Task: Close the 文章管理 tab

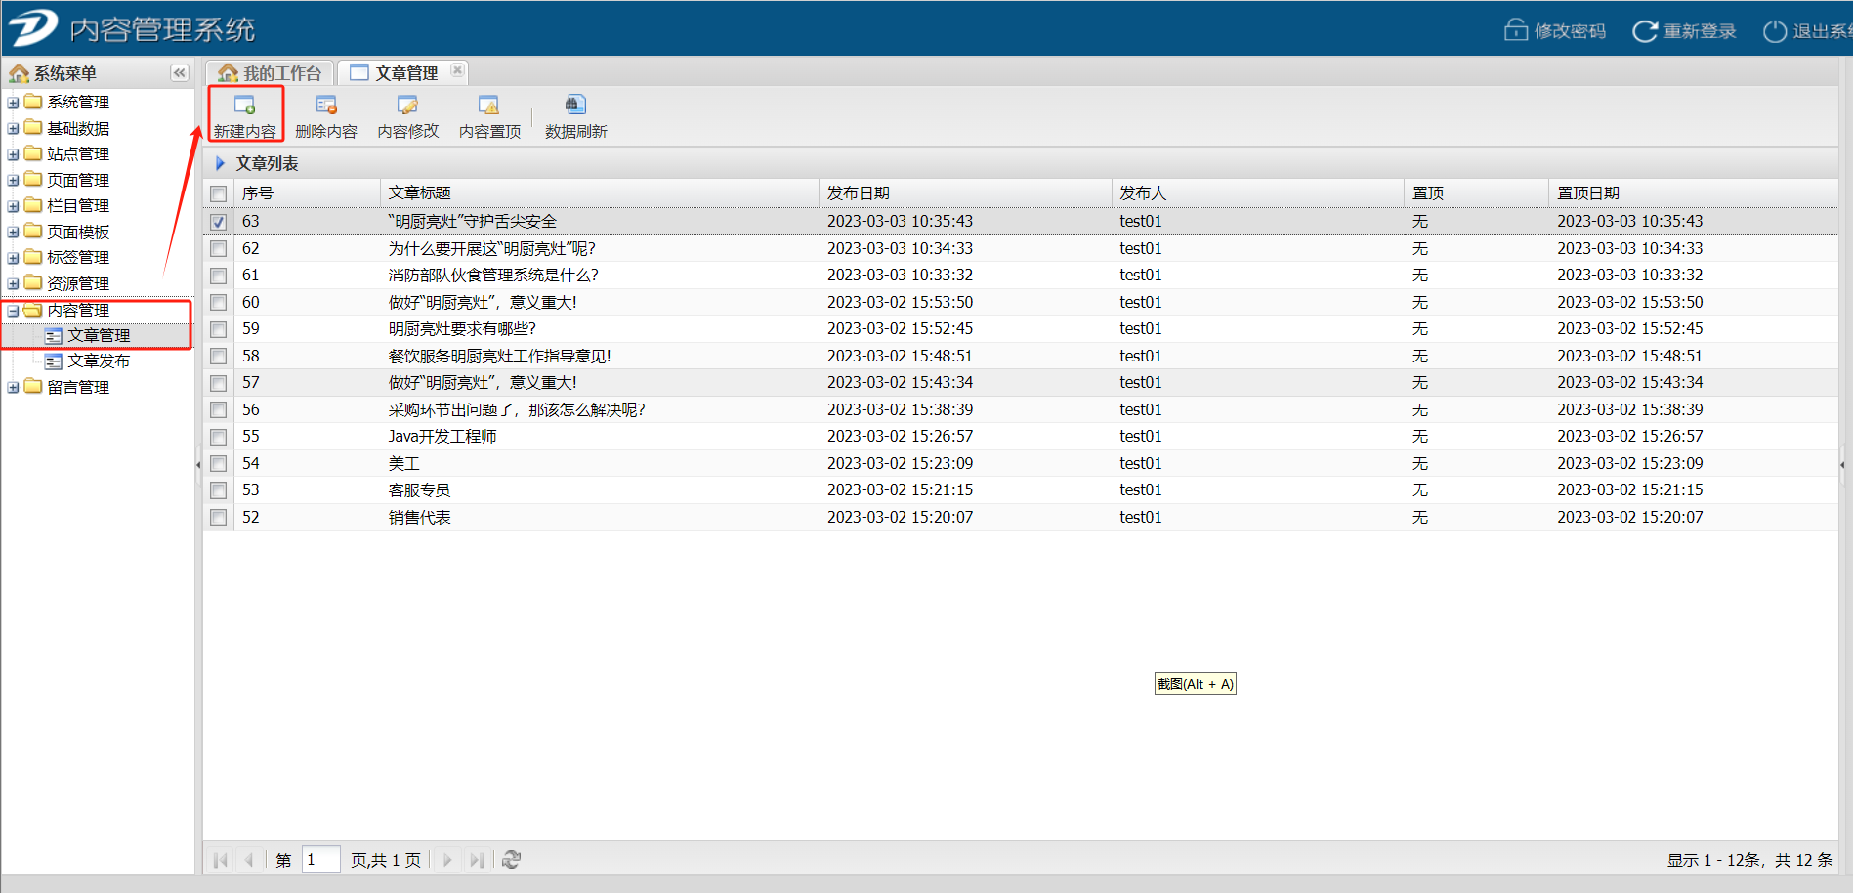Action: pos(457,71)
